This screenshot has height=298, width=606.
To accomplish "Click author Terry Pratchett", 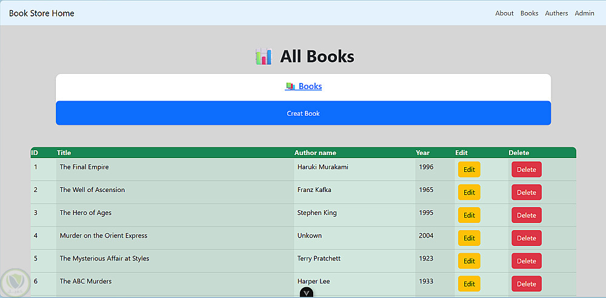I will point(319,258).
